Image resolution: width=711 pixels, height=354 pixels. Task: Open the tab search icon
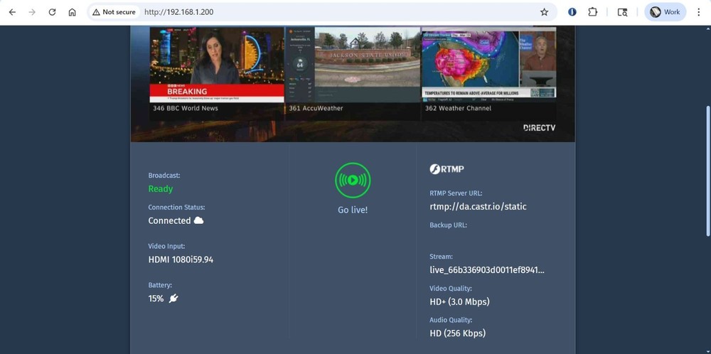(x=623, y=12)
